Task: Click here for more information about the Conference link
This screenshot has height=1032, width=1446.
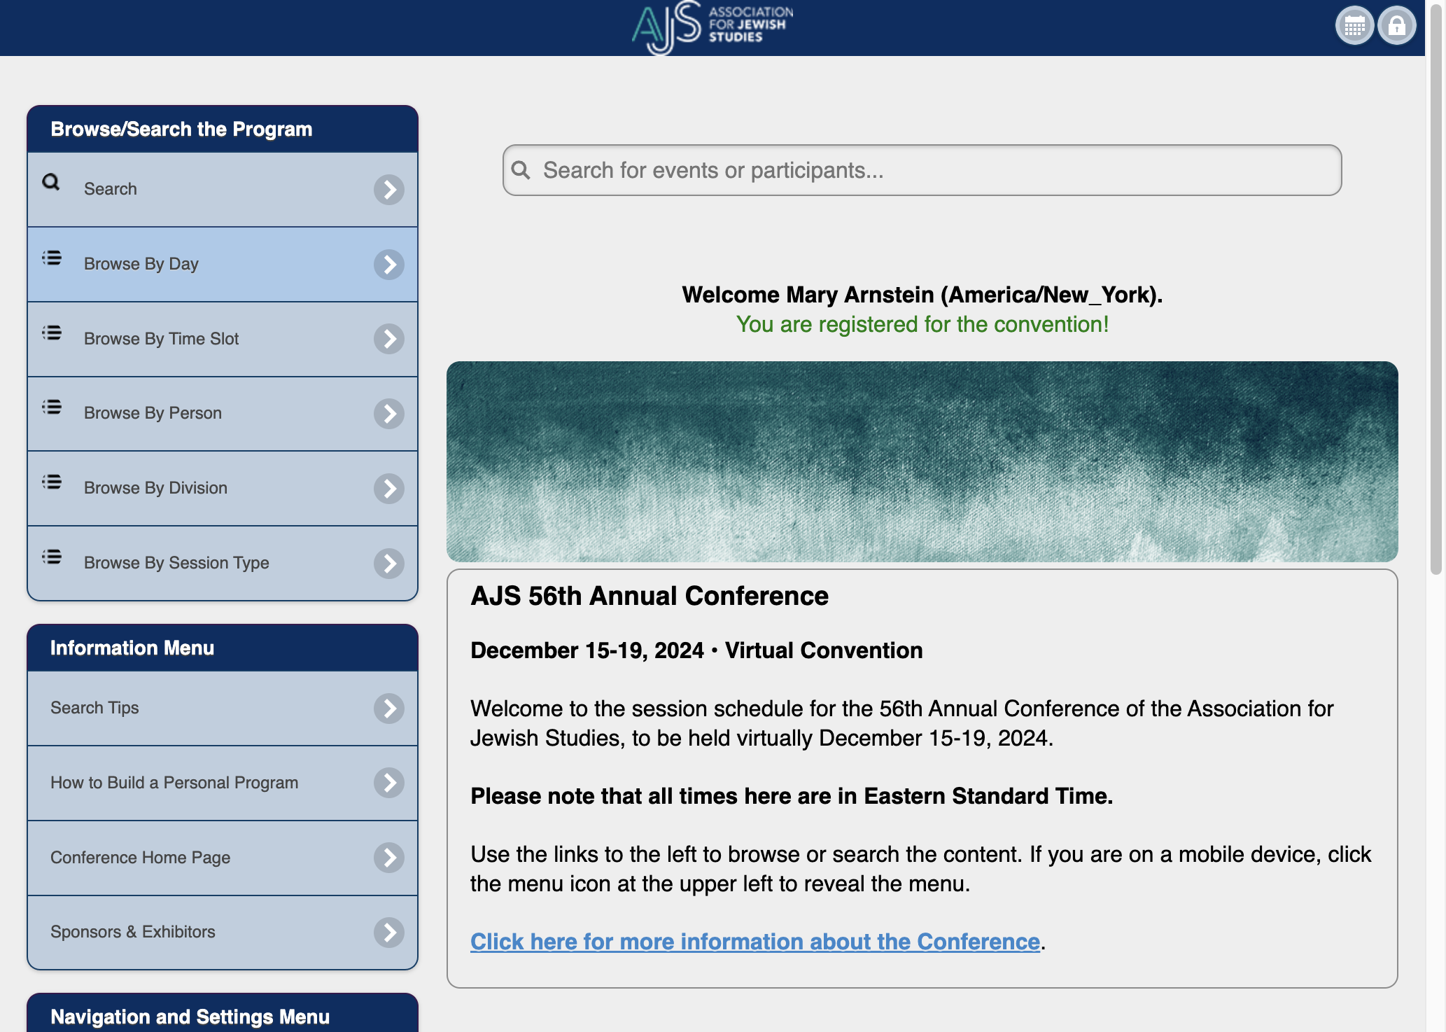Action: 755,942
